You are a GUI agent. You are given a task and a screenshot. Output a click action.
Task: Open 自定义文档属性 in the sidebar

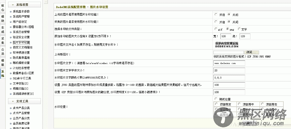(x=23, y=47)
